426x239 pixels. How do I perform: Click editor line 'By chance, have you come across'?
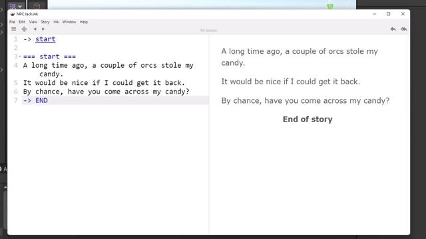[x=106, y=92]
